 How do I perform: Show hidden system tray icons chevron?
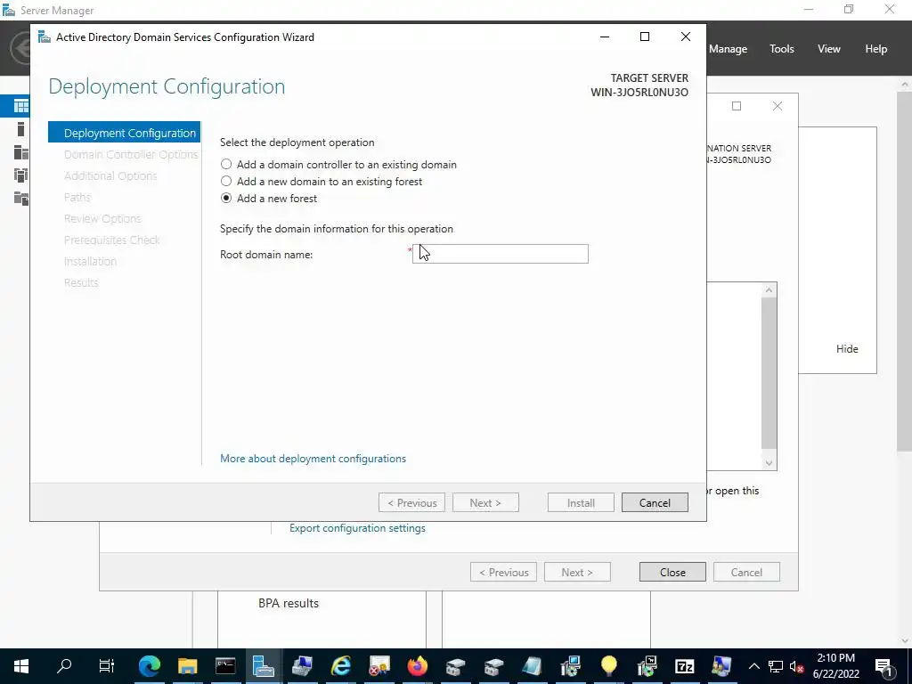[x=753, y=666]
